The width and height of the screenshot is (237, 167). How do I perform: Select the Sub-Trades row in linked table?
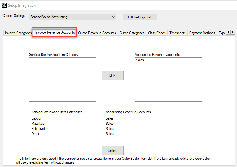[x=115, y=129]
